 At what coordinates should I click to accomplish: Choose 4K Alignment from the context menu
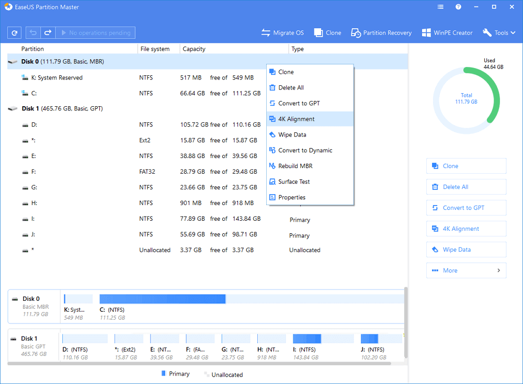296,119
